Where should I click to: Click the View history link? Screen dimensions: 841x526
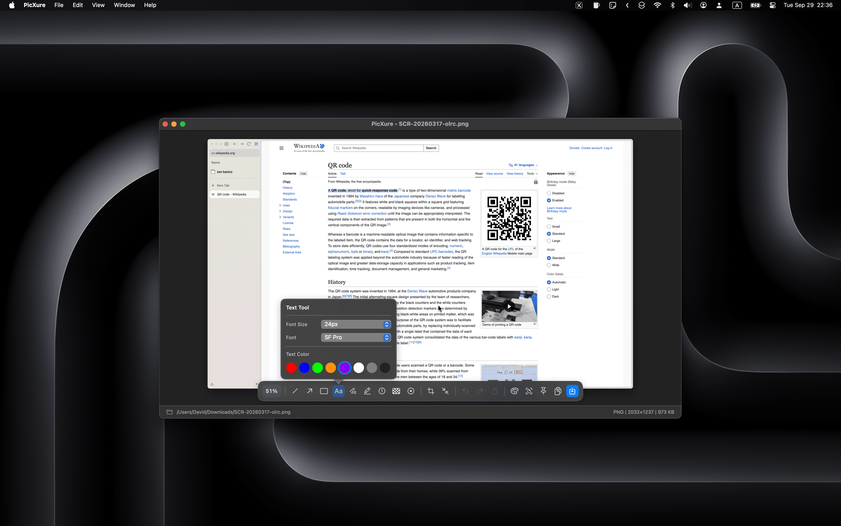point(515,174)
